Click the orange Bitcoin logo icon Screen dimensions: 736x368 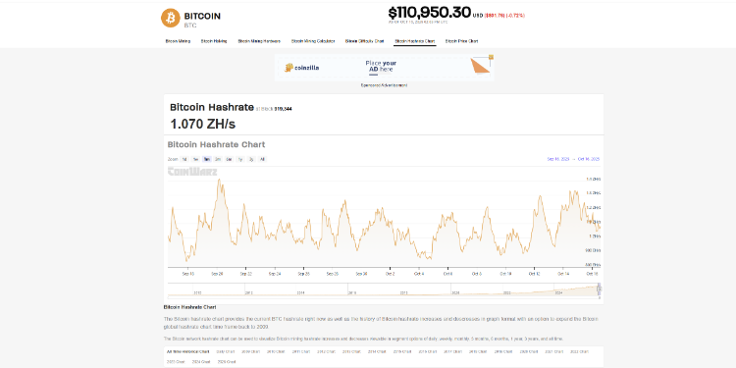coord(171,18)
